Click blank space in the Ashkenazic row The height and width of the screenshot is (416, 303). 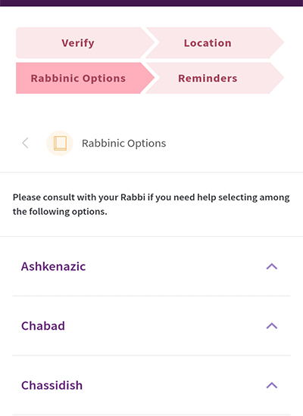176,266
